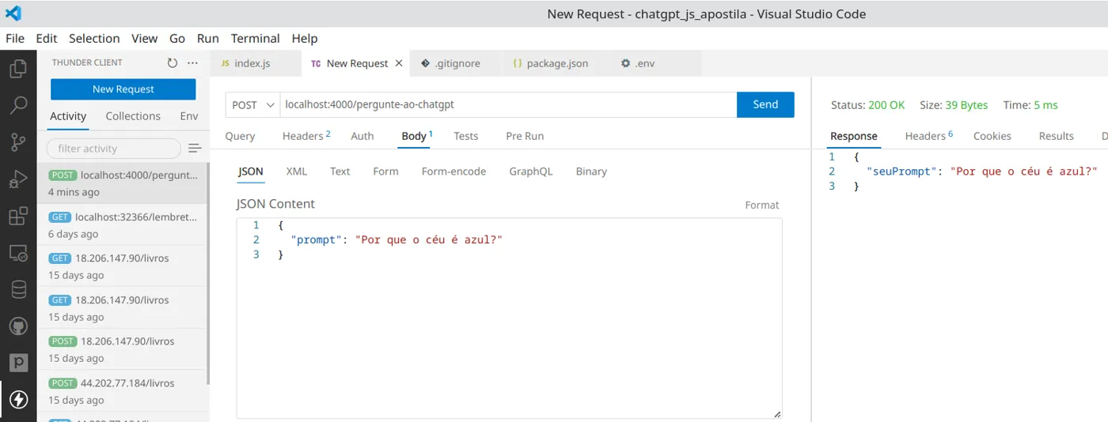Open the Run menu

coord(208,38)
